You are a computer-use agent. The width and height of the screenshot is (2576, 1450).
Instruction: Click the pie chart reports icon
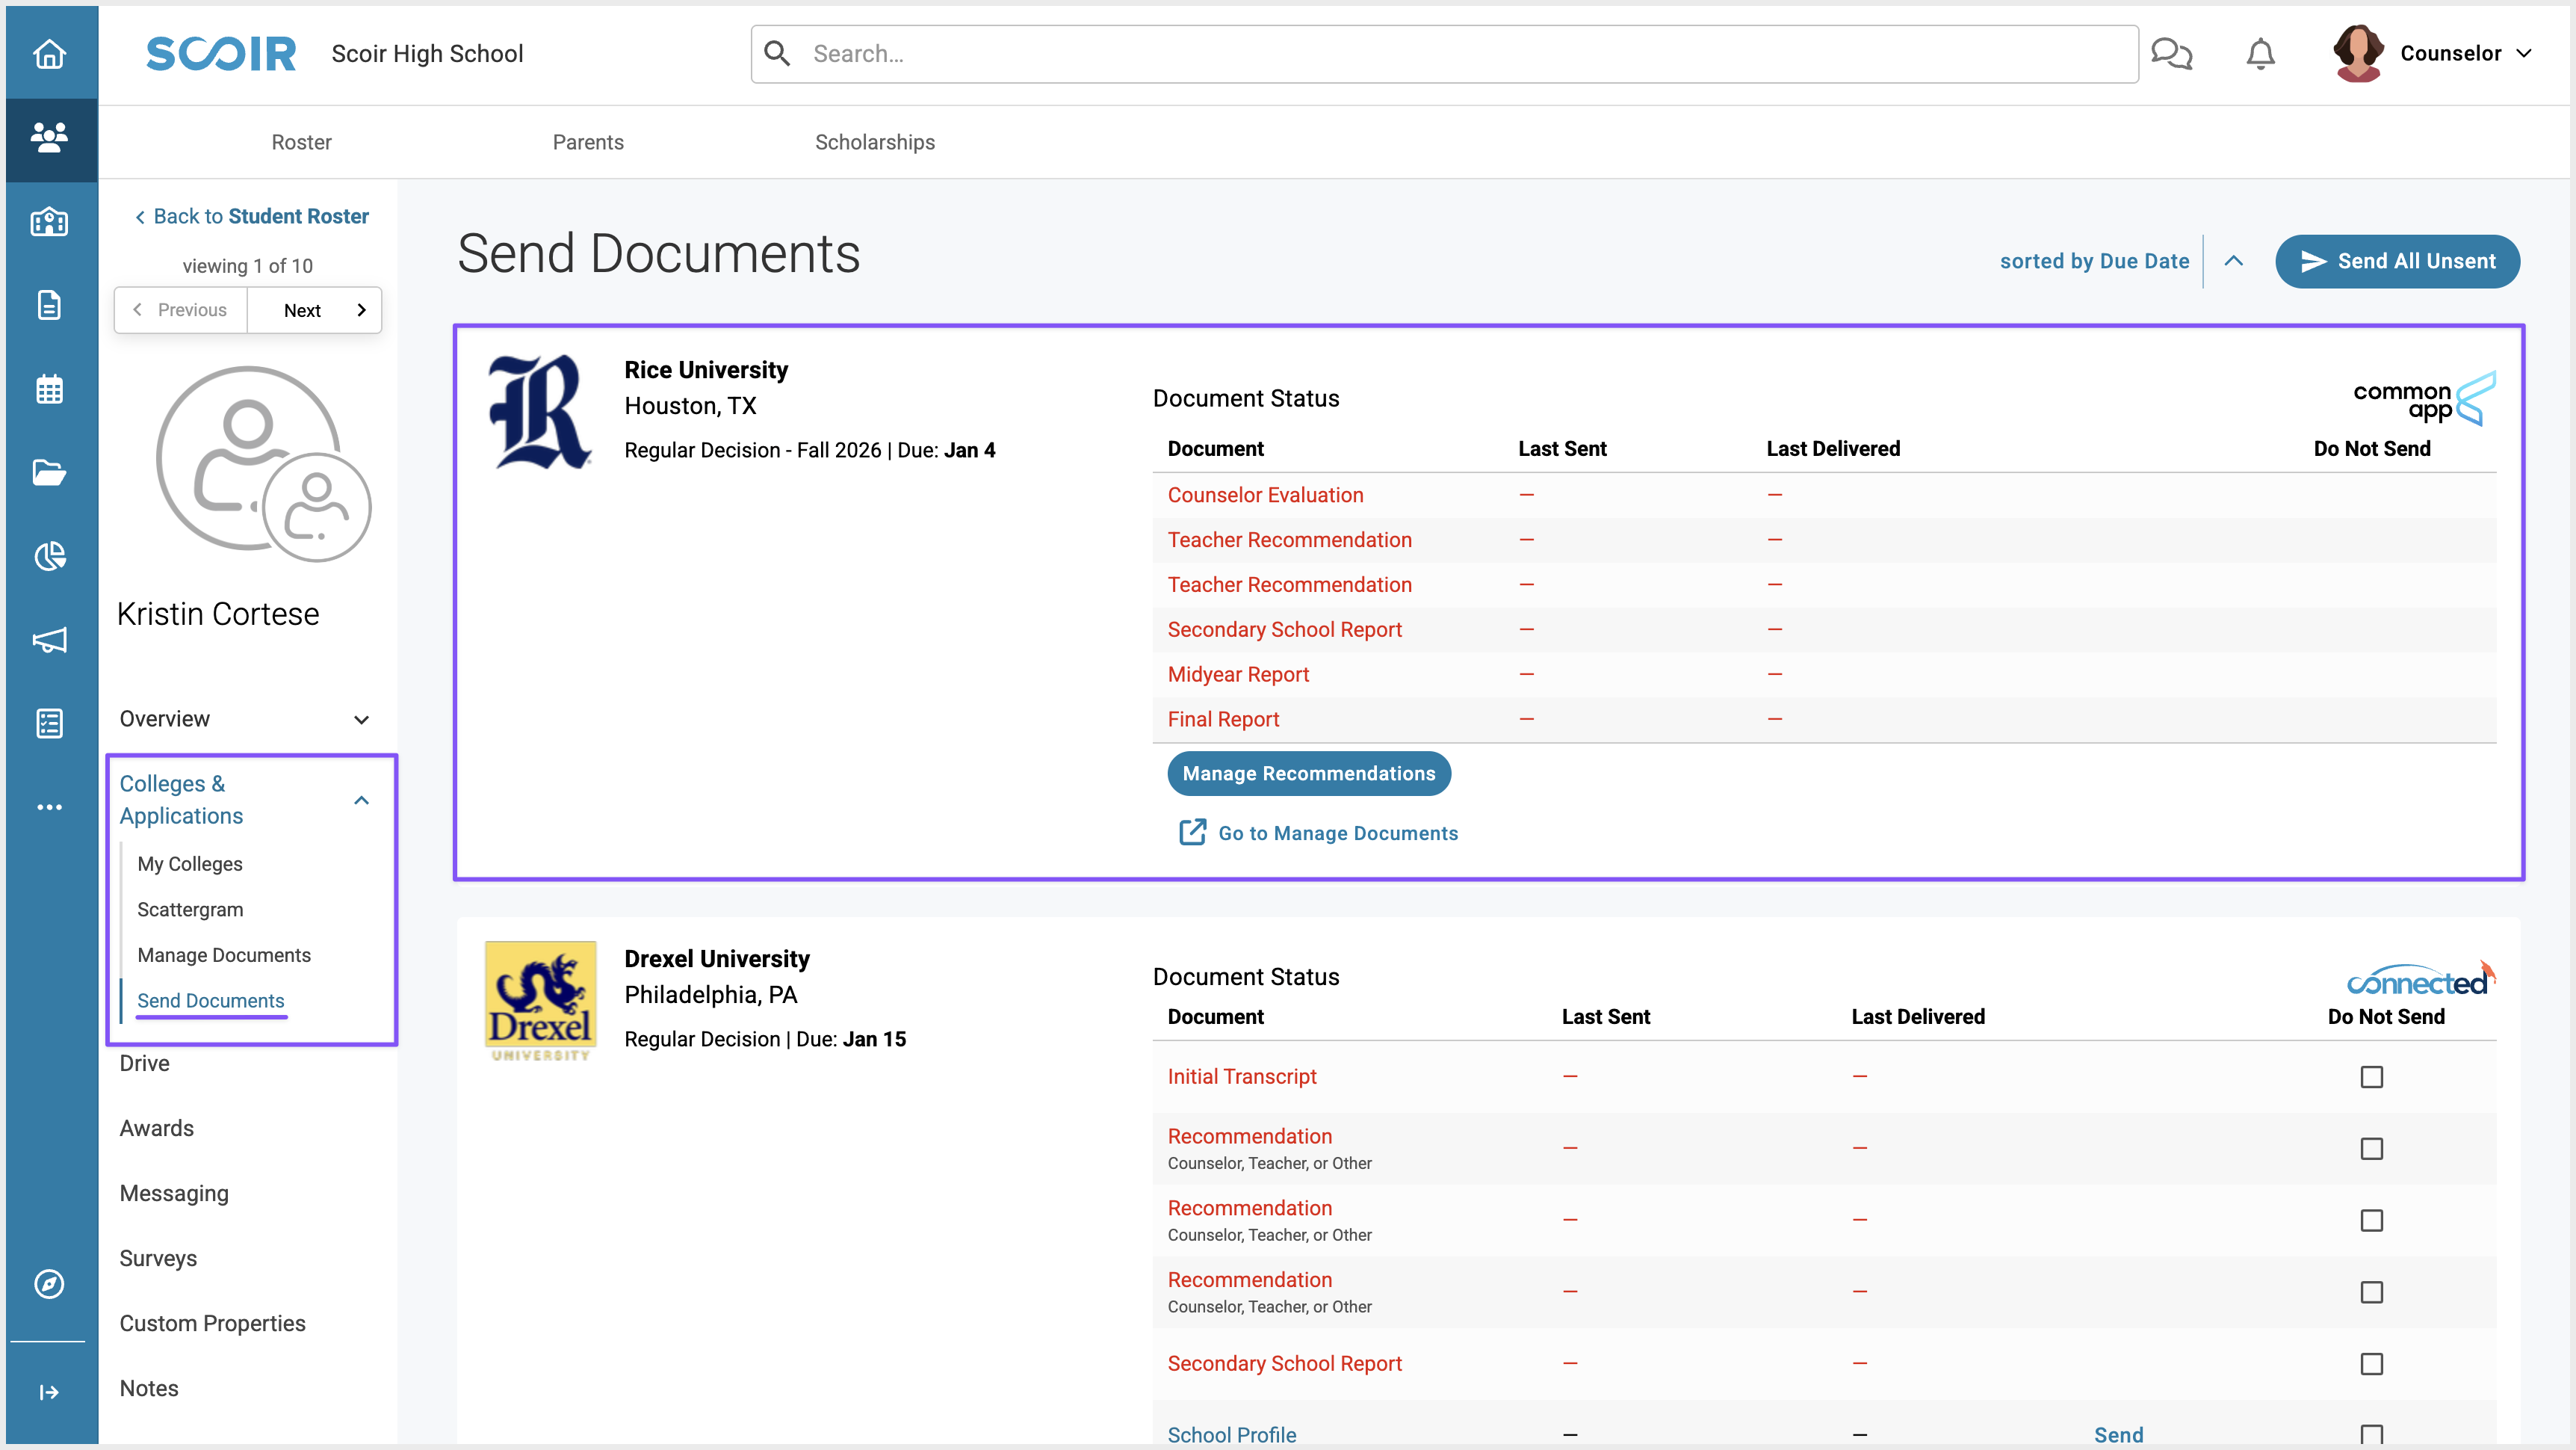pyautogui.click(x=49, y=556)
